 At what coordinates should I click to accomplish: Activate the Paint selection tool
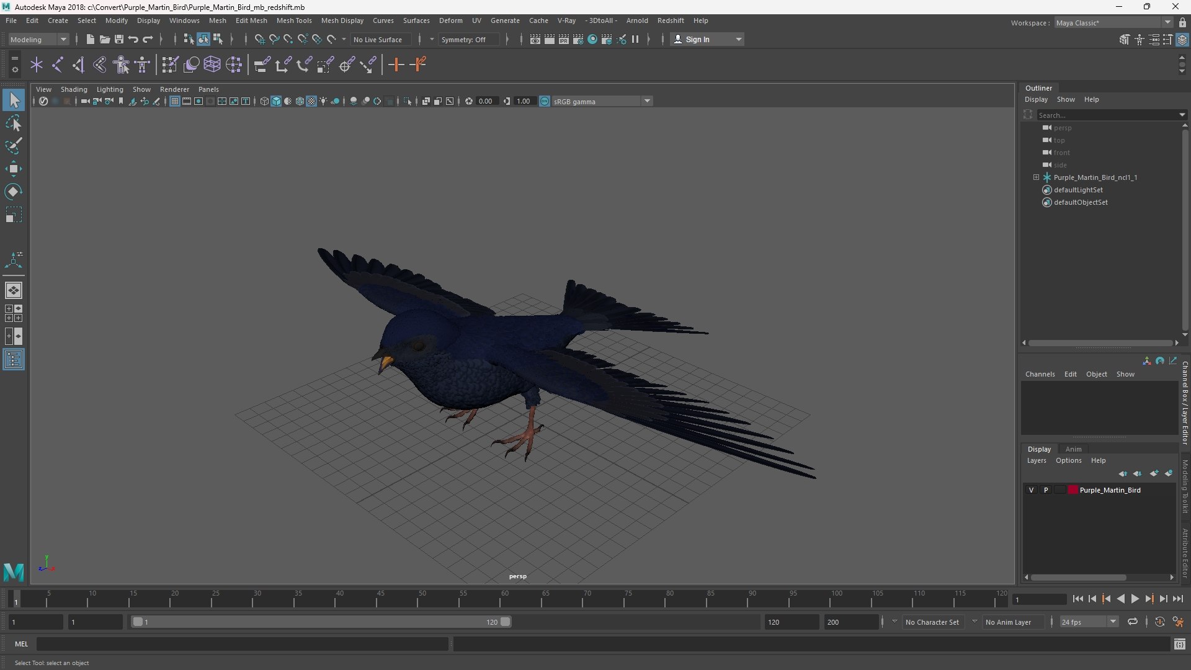(14, 146)
